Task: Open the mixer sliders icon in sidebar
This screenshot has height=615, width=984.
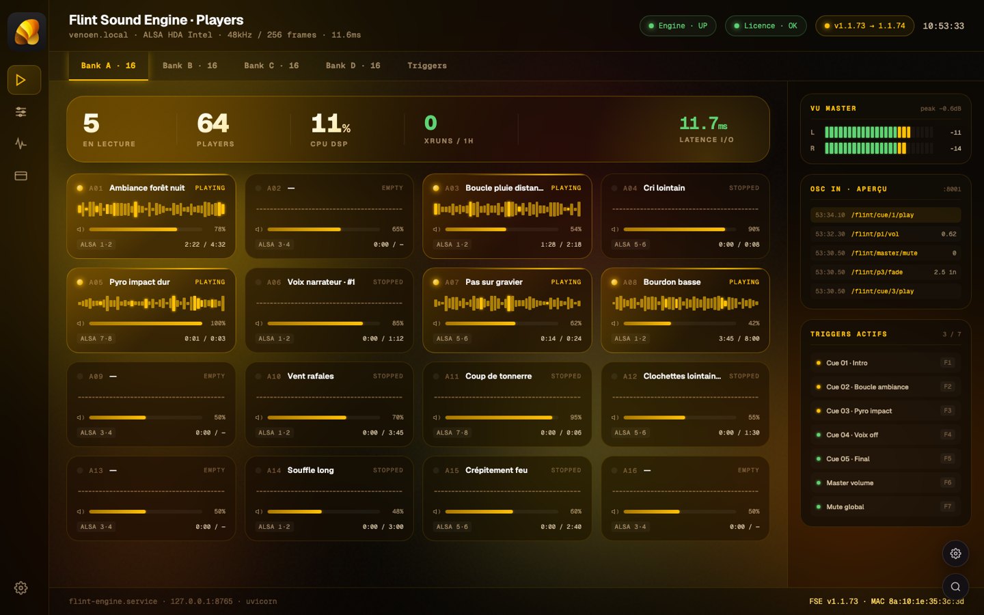Action: (20, 112)
